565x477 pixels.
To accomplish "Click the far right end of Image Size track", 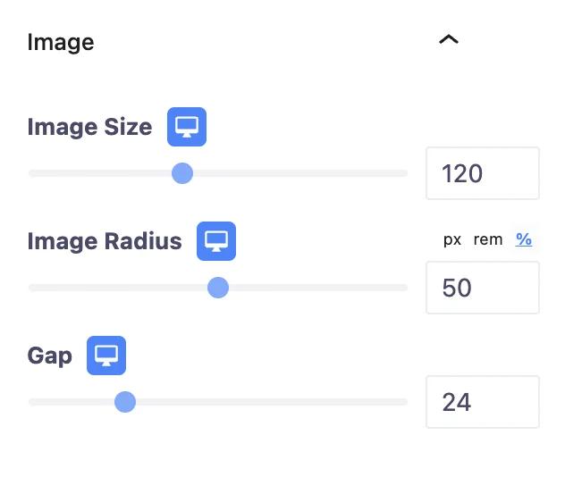I will pos(403,173).
